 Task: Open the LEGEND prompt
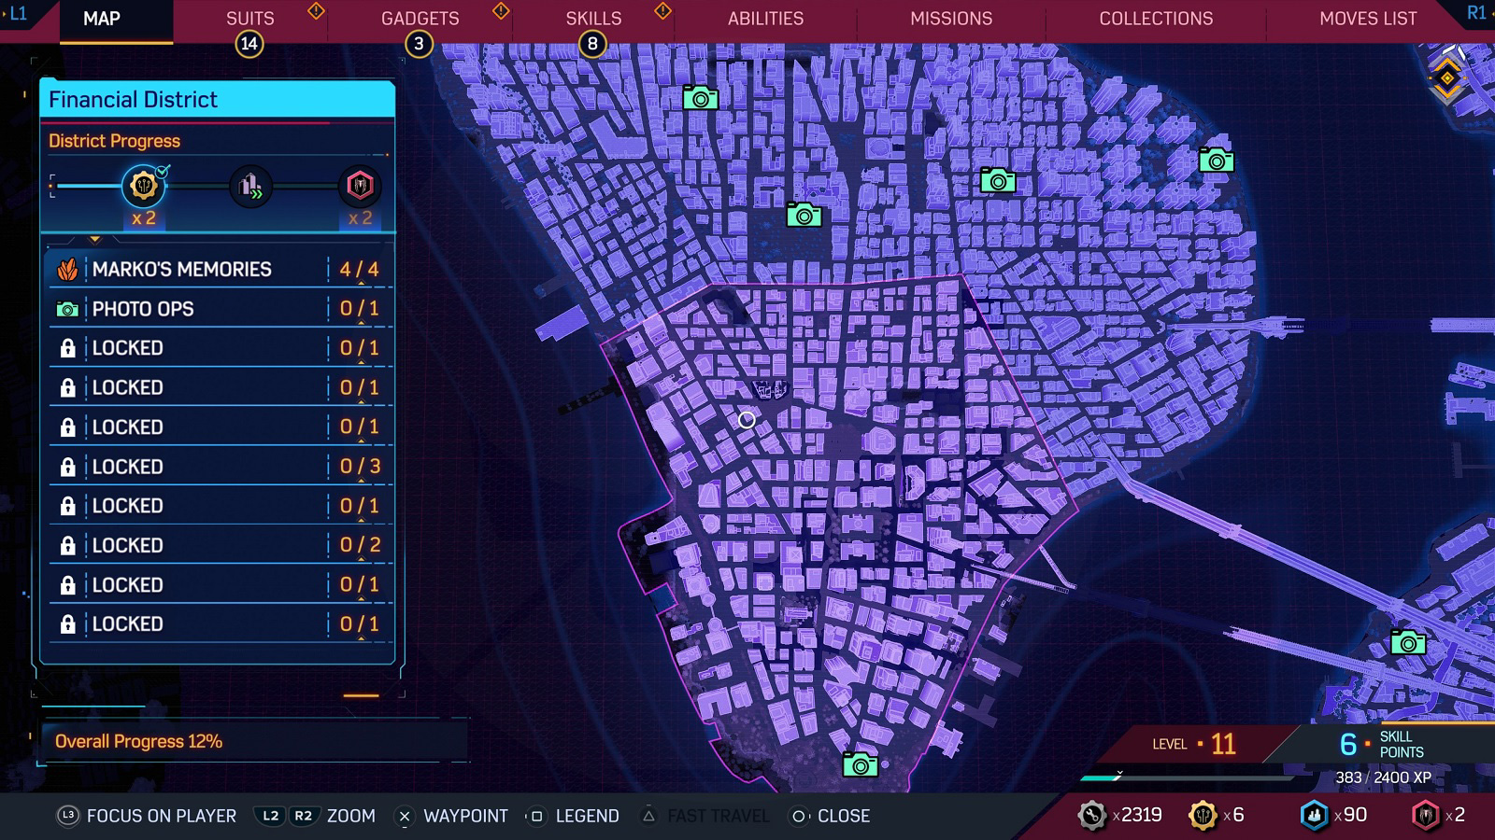click(x=573, y=816)
